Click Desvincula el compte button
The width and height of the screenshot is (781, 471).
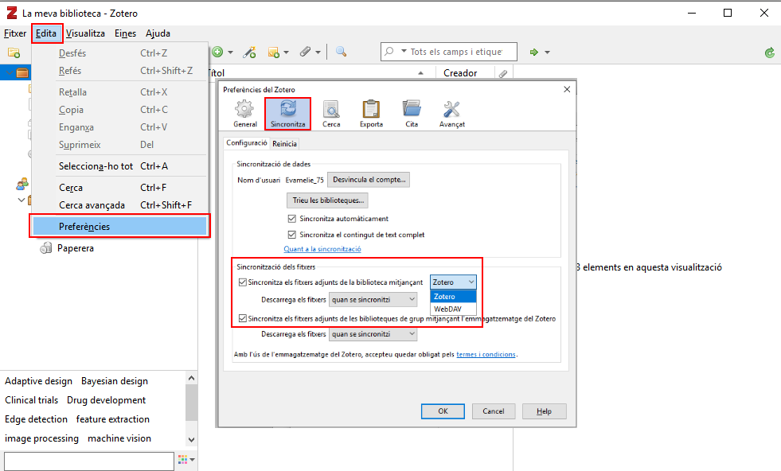tap(369, 180)
